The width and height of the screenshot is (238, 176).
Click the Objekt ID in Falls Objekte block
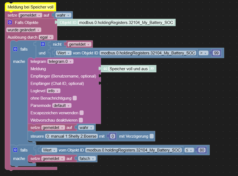click(126, 23)
